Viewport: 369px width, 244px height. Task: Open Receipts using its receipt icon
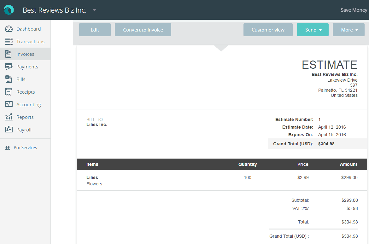pyautogui.click(x=8, y=92)
